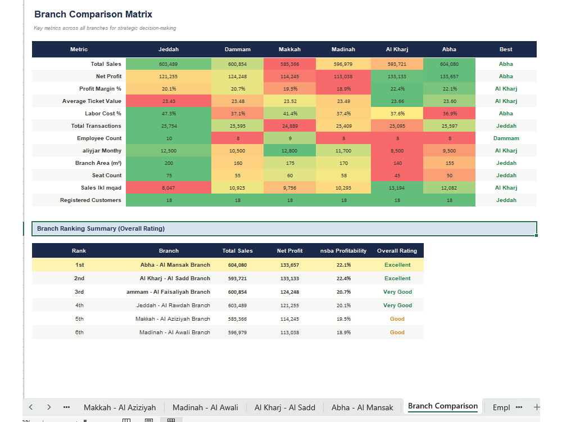Go to previous sheet tabs arrow
562x422 pixels.
31,407
